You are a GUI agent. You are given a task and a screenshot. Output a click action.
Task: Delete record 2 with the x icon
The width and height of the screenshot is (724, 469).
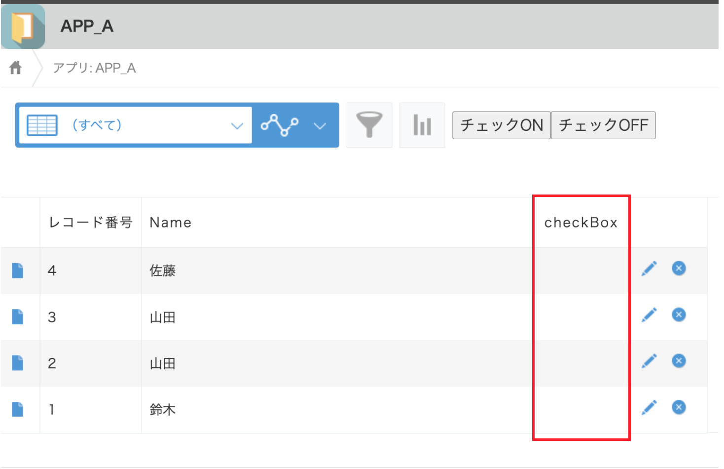(x=679, y=361)
